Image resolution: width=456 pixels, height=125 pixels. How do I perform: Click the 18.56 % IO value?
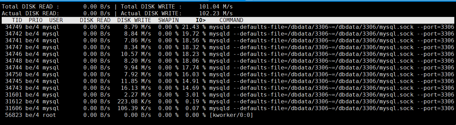coord(194,41)
